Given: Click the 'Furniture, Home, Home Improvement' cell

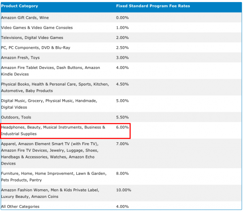Looking at the screenshot, I should point(54,177).
